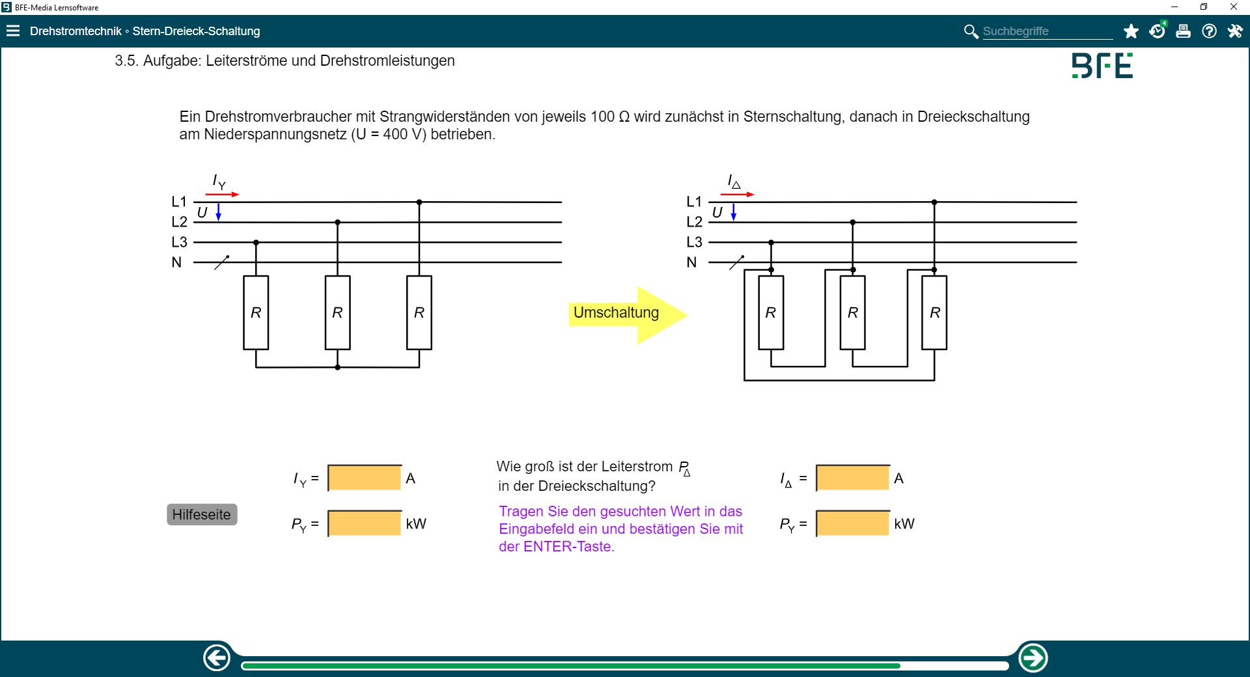
Task: Click the BFE logo
Action: point(1102,66)
